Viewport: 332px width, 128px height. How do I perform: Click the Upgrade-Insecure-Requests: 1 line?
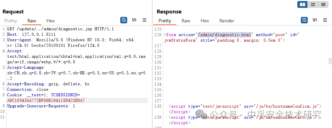coord(41,106)
